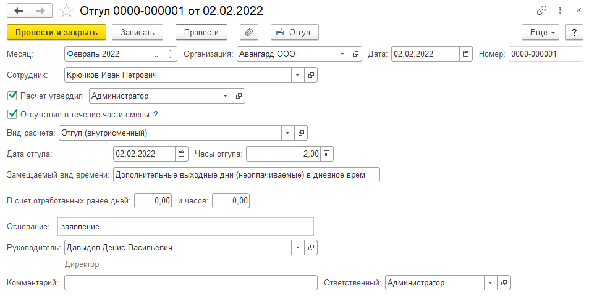
Task: Copy the document link via chain icon
Action: point(542,10)
